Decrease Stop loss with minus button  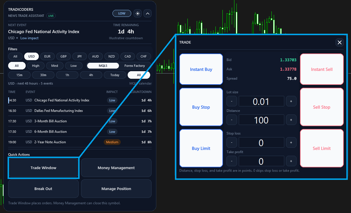pyautogui.click(x=232, y=142)
